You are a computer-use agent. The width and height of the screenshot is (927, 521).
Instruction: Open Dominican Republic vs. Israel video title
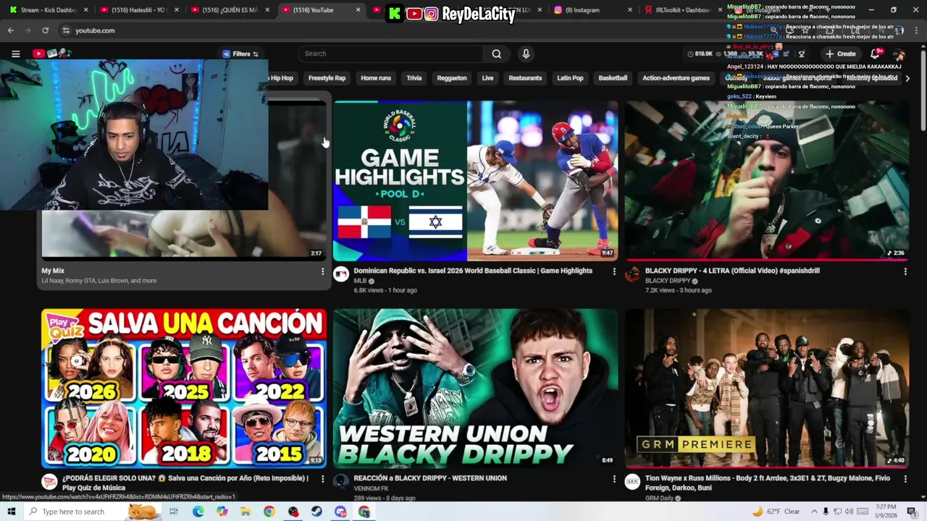[x=473, y=271]
